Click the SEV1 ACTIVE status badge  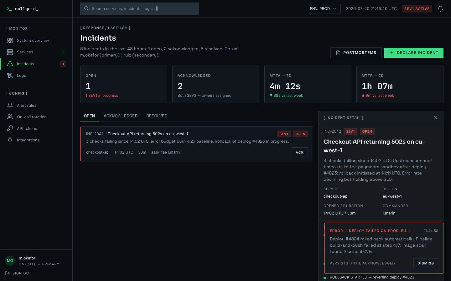pos(417,9)
